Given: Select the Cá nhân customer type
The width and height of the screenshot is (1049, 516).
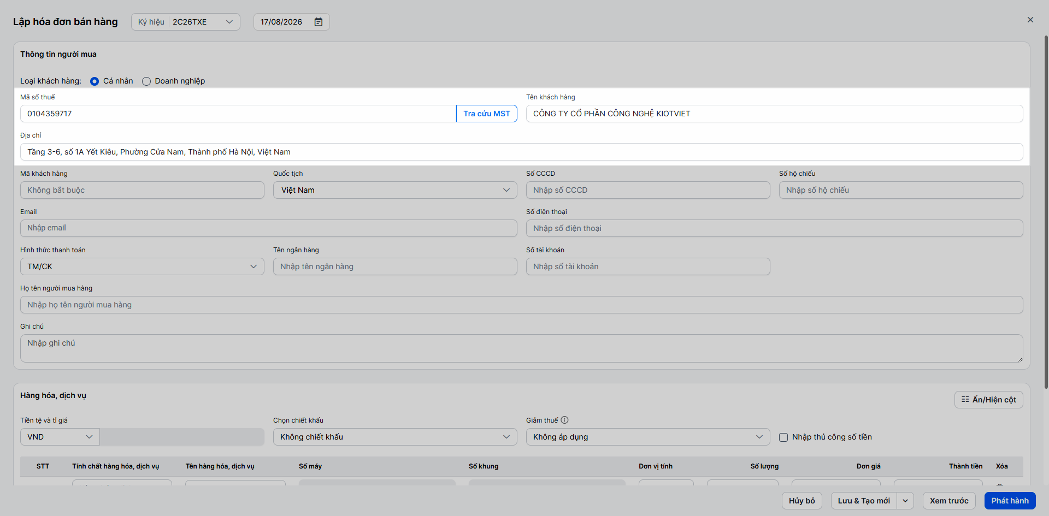Looking at the screenshot, I should pos(95,81).
